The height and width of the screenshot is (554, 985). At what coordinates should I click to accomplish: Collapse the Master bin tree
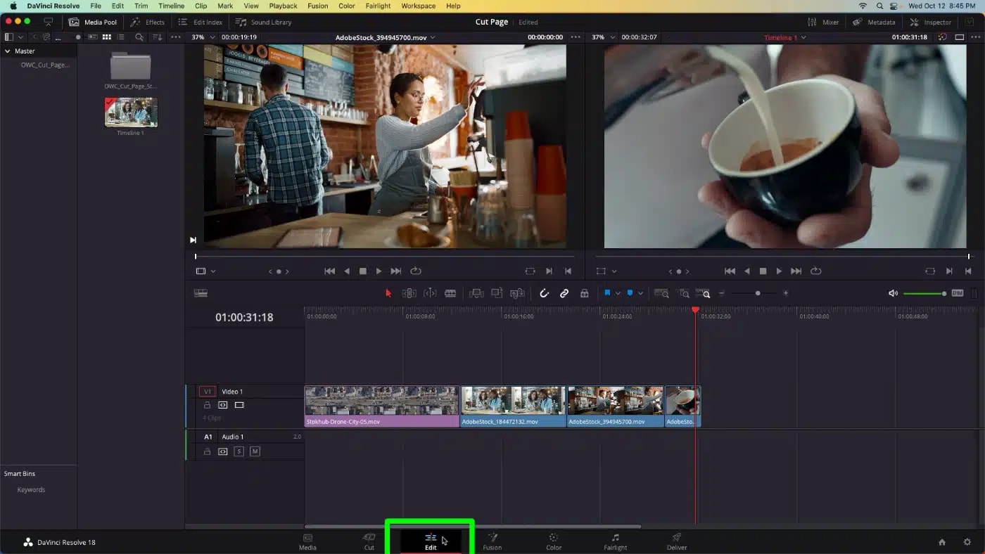point(7,50)
